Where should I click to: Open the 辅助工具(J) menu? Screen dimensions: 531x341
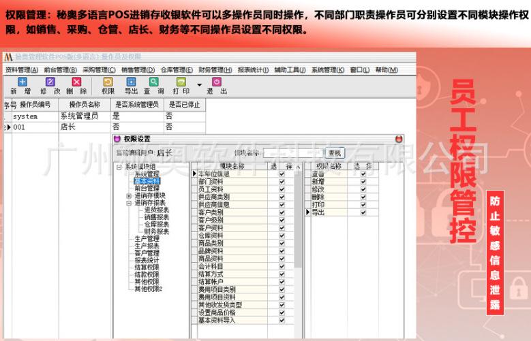[290, 70]
